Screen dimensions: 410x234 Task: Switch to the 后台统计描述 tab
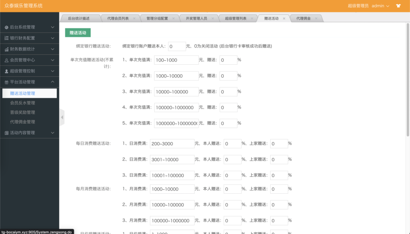pos(79,18)
